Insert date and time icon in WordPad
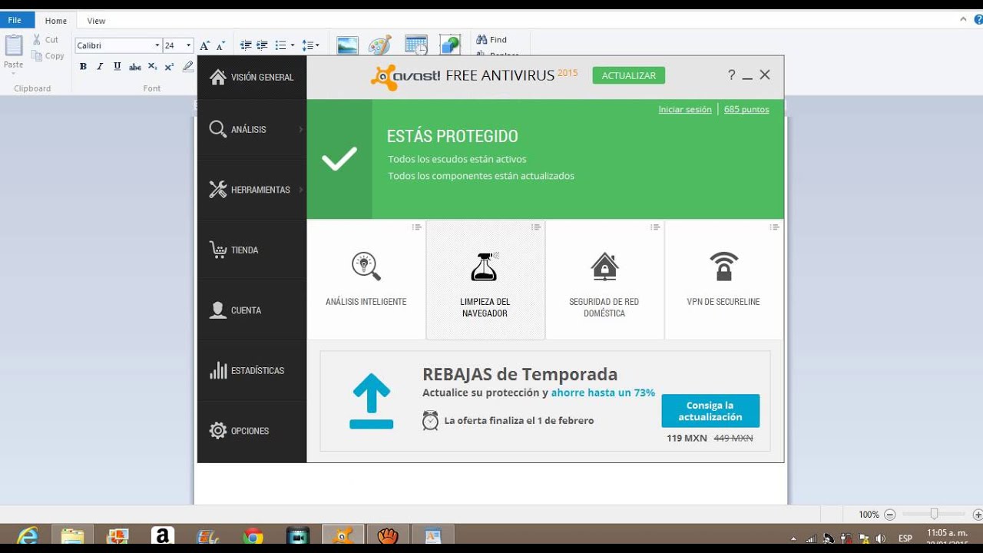 416,45
